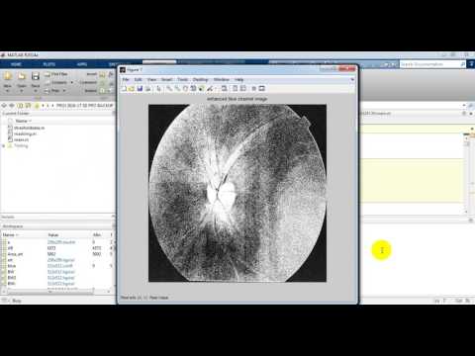
Task: Click the Hide Plot Tools icon
Action: (253, 88)
